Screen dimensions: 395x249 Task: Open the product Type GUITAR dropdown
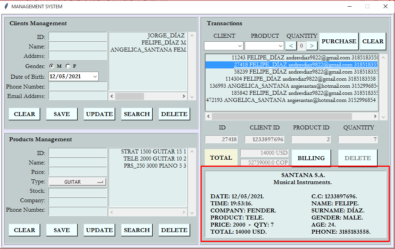click(x=78, y=182)
